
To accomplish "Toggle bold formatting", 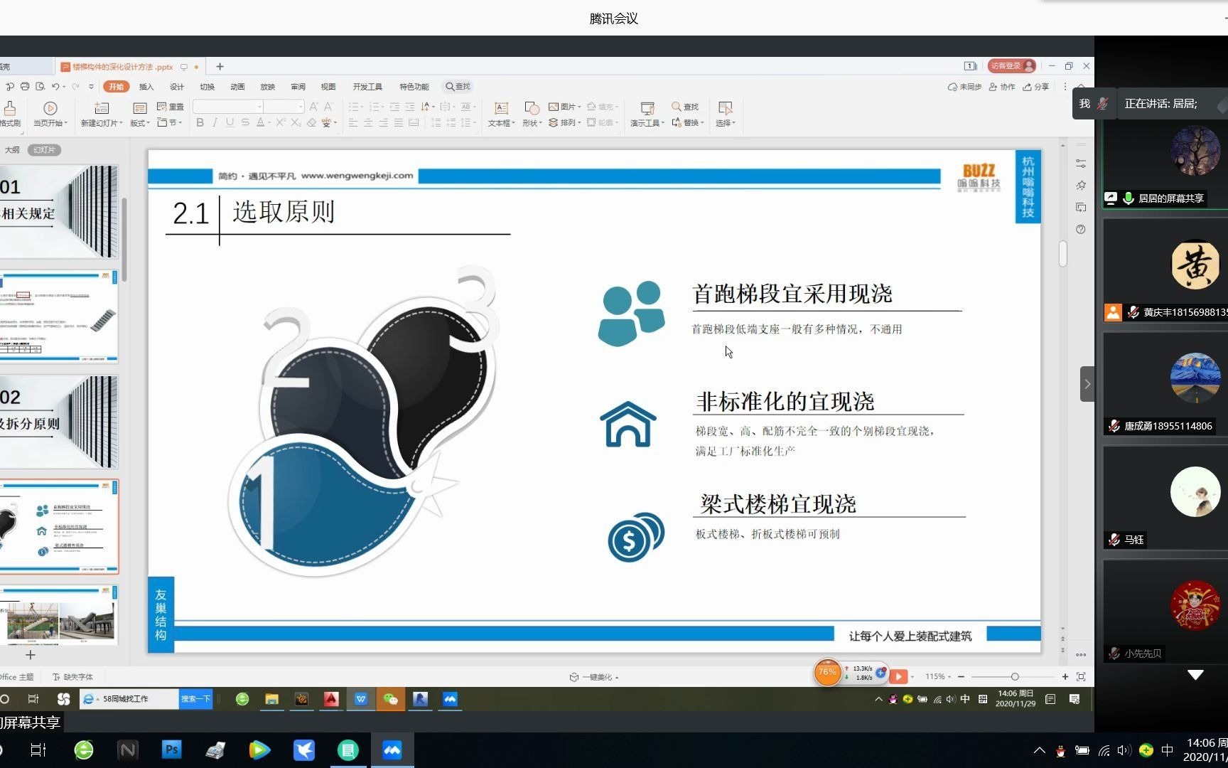I will click(200, 122).
